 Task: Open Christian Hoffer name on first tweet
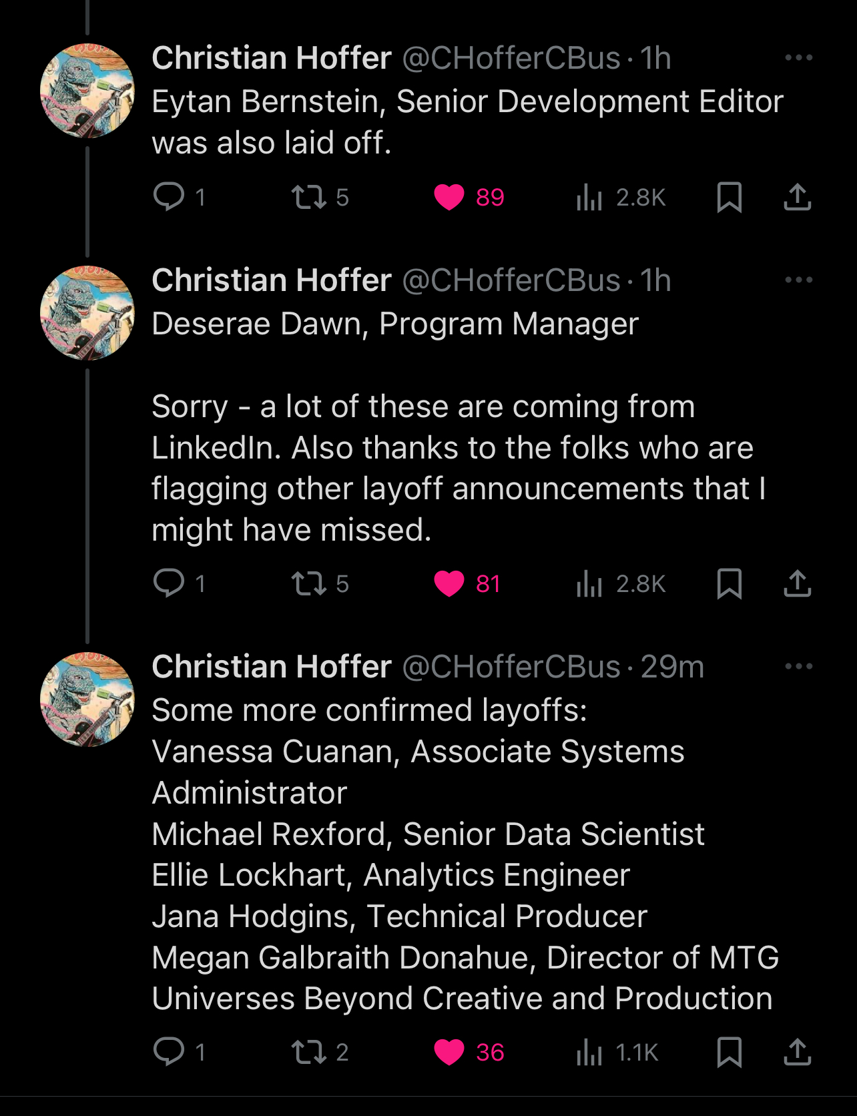click(x=271, y=58)
